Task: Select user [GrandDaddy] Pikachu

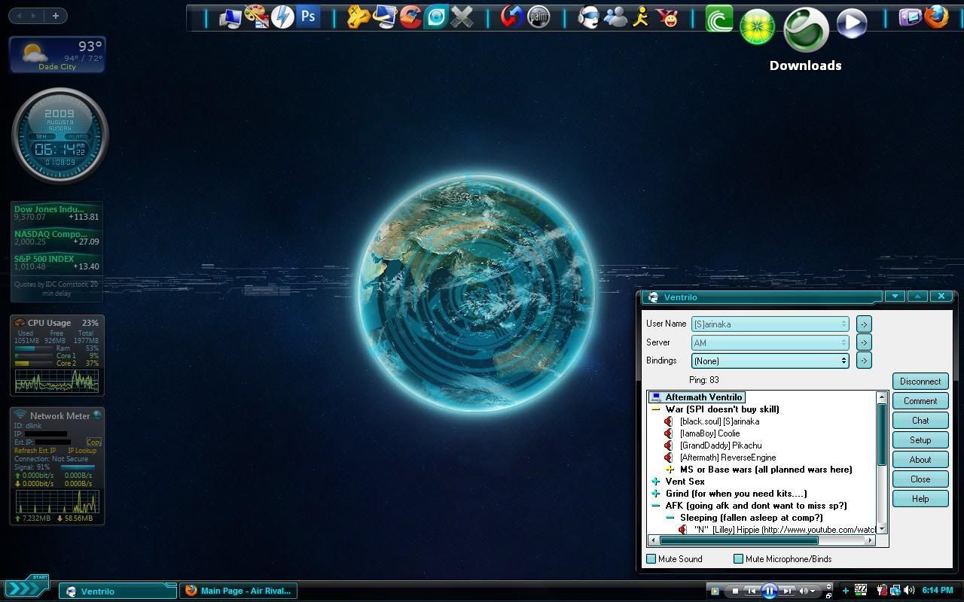Action: 721,445
